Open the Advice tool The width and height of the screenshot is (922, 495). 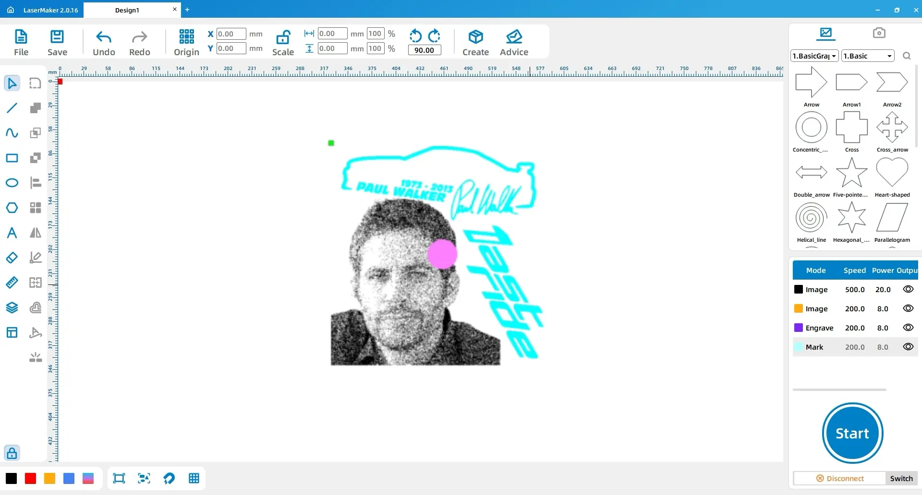pos(514,43)
